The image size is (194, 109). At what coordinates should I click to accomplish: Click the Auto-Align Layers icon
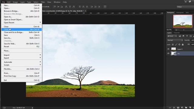pos(105,7)
